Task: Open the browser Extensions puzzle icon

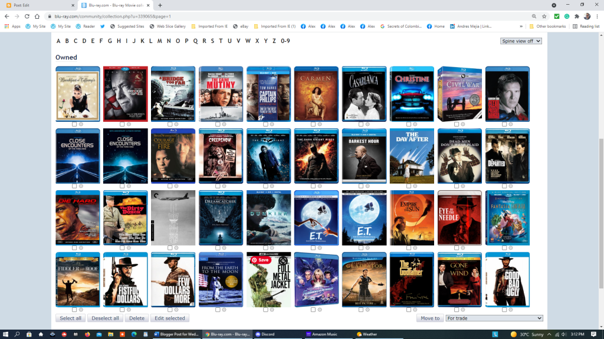Action: 576,16
